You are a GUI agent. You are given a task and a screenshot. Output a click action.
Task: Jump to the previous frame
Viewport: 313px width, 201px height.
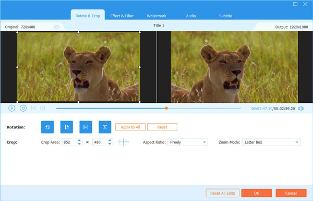click(33, 108)
